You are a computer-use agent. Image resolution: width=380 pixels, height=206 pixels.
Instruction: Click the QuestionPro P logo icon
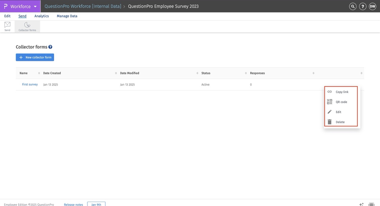click(6, 6)
